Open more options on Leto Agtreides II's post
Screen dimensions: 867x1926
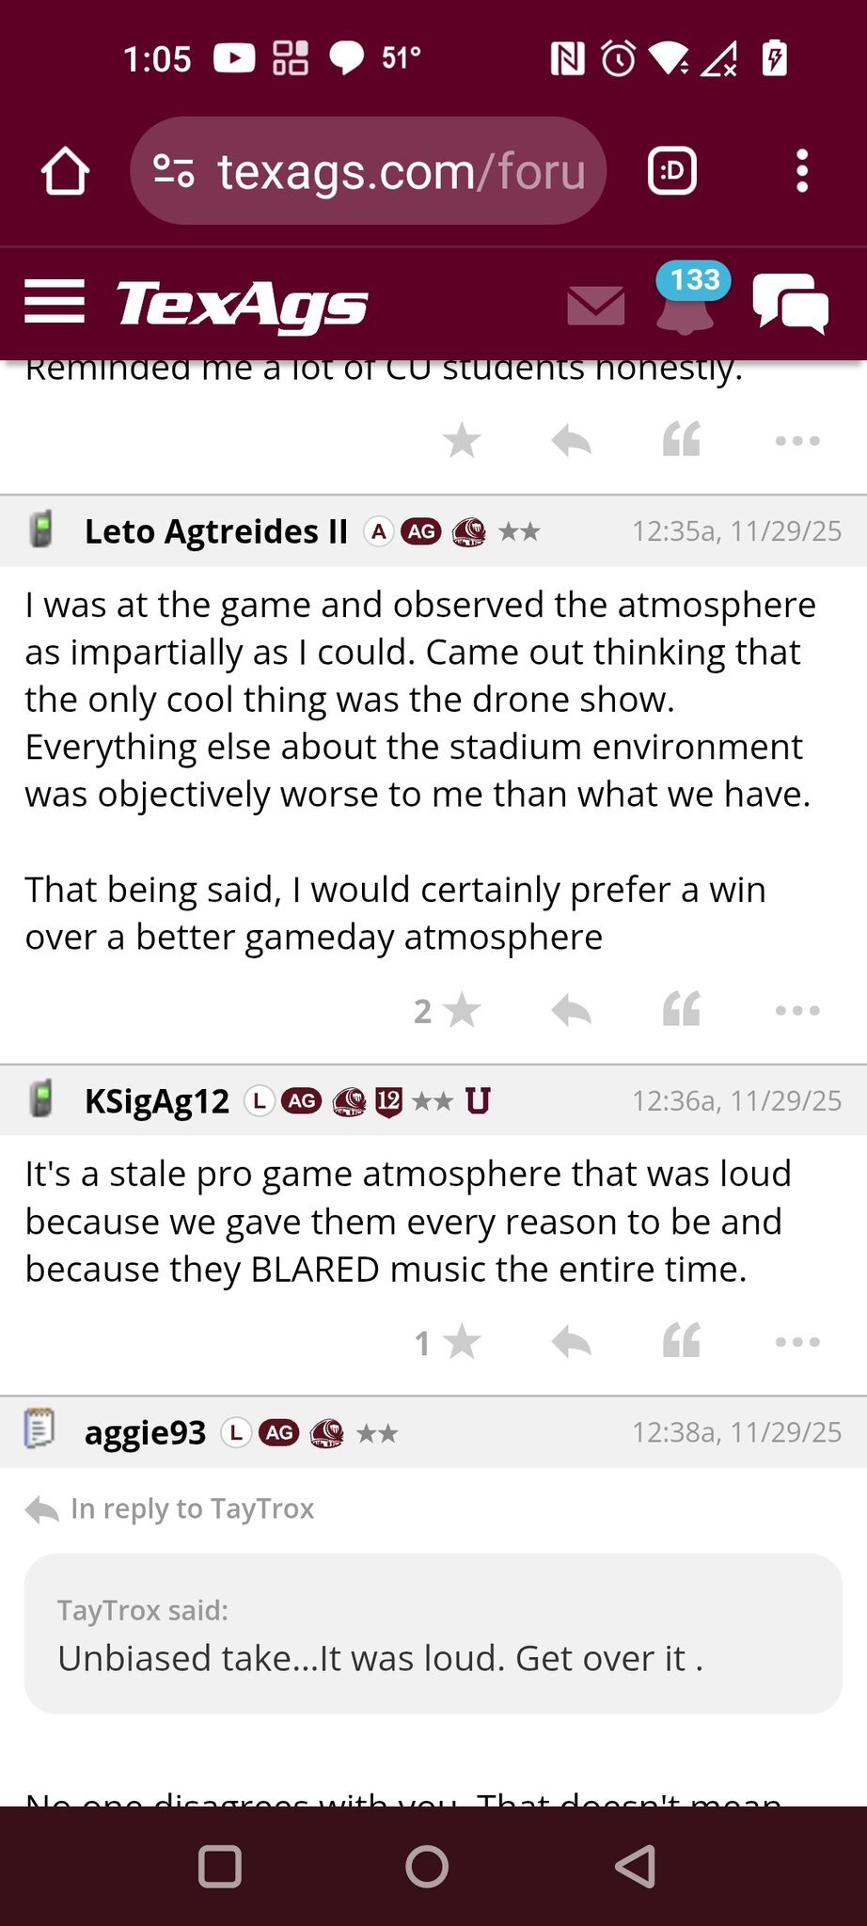pos(797,1011)
